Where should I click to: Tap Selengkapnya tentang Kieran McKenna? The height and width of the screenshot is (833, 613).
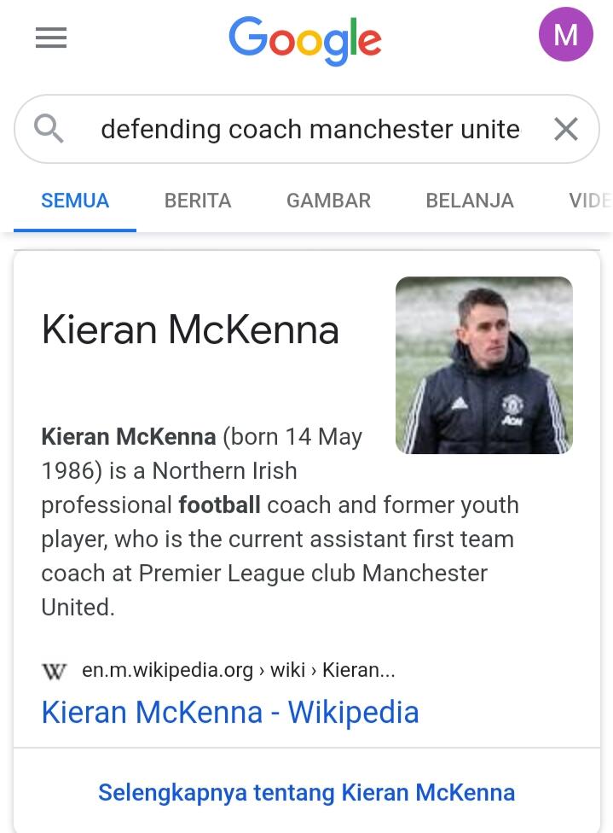coord(306,792)
